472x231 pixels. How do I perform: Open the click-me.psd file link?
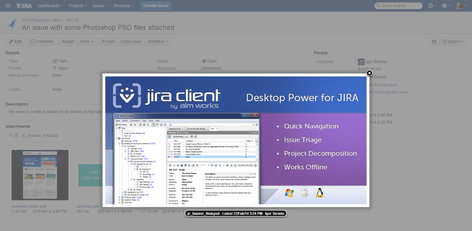87,206
